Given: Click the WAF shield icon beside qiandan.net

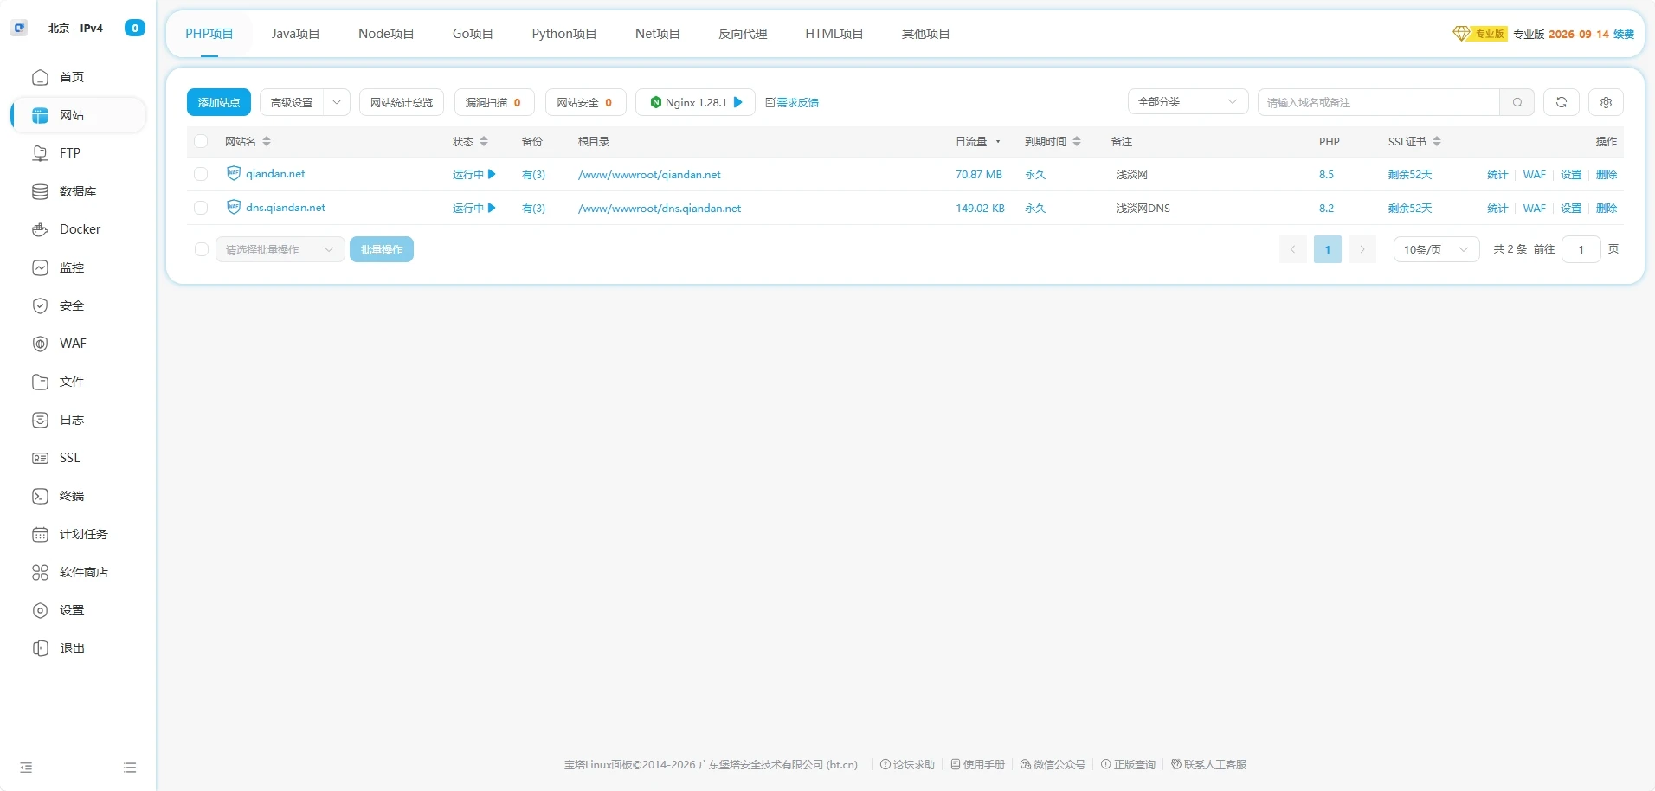Looking at the screenshot, I should pos(233,173).
